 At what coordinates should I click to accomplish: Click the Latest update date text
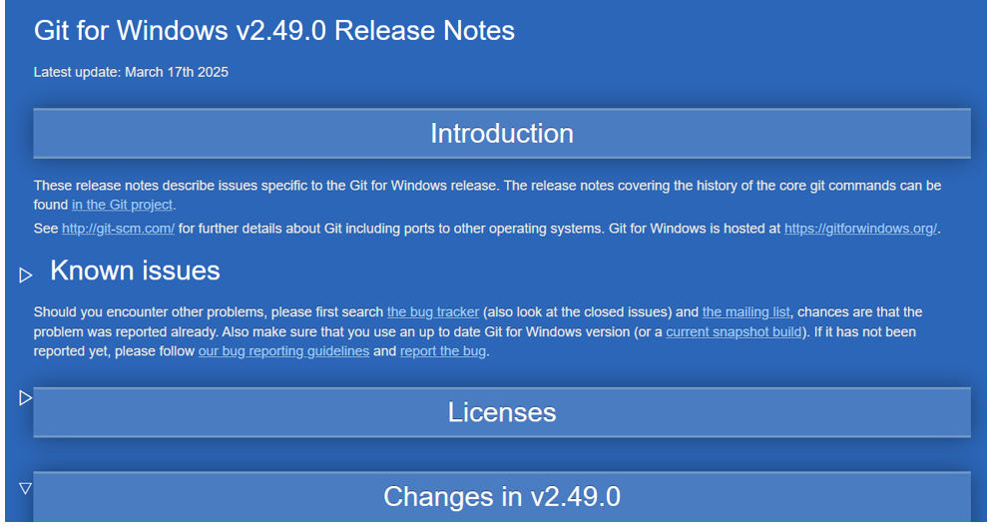pyautogui.click(x=131, y=72)
